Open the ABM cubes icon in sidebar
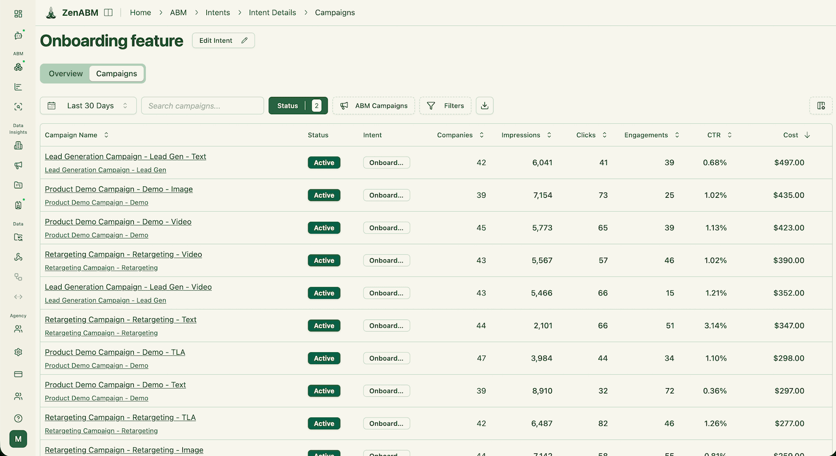Viewport: 836px width, 456px height. pyautogui.click(x=18, y=67)
